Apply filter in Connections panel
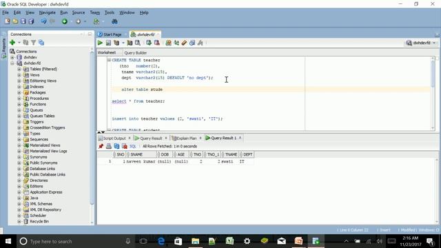 tap(34, 43)
